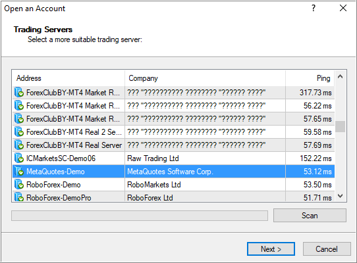Click the 51.71 ms ping value

click(x=317, y=197)
